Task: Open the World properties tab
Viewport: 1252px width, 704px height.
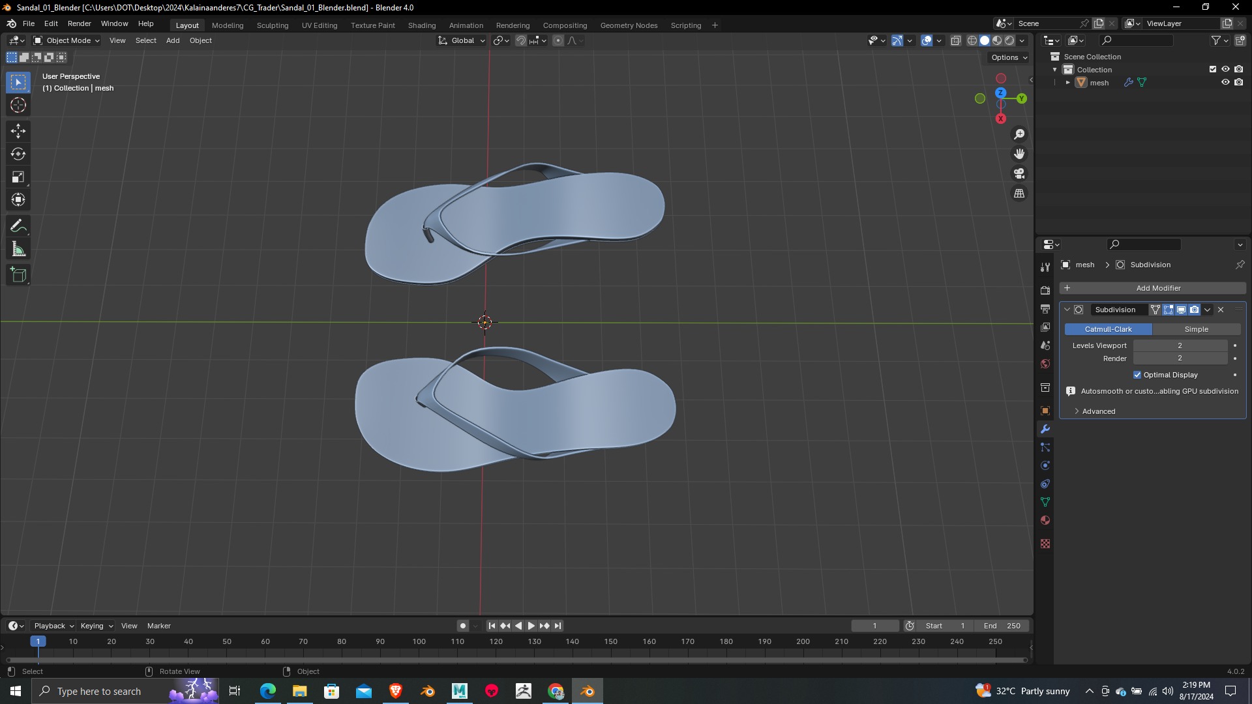Action: pyautogui.click(x=1045, y=364)
